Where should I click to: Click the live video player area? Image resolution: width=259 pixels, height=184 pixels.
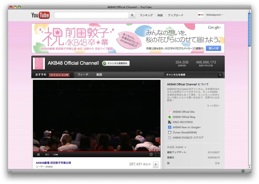tap(97, 116)
